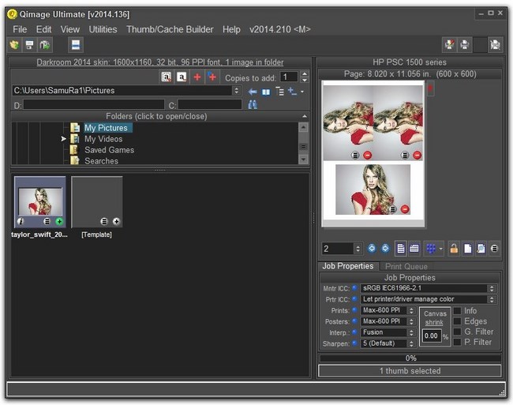Image resolution: width=513 pixels, height=405 pixels.
Task: Open the Utilities menu
Action: [103, 29]
